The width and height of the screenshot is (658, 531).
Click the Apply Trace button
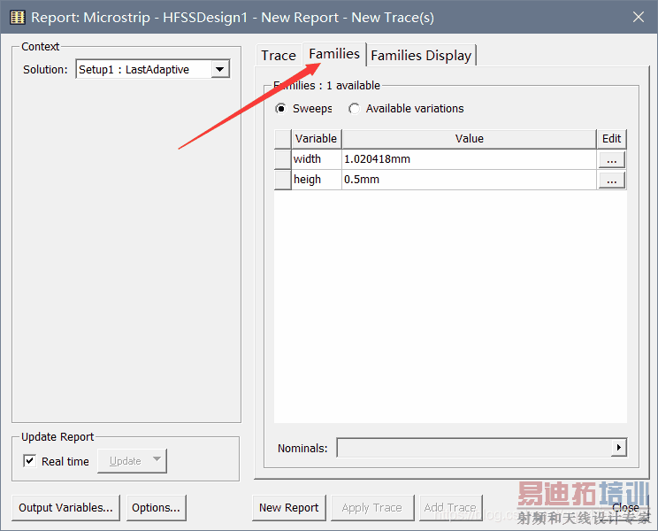pyautogui.click(x=372, y=507)
